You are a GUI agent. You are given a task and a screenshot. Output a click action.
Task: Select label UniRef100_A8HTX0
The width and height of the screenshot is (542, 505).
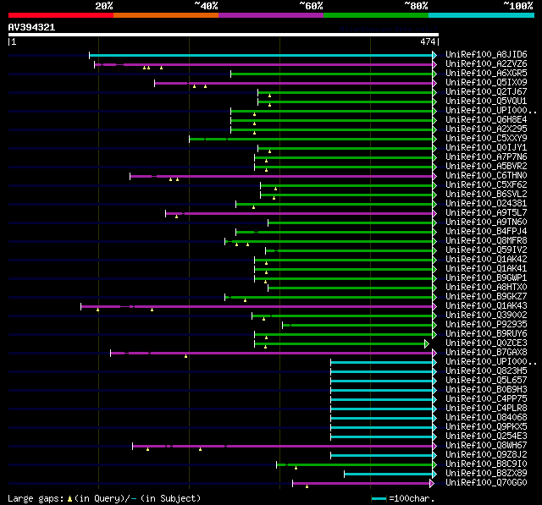pos(486,288)
